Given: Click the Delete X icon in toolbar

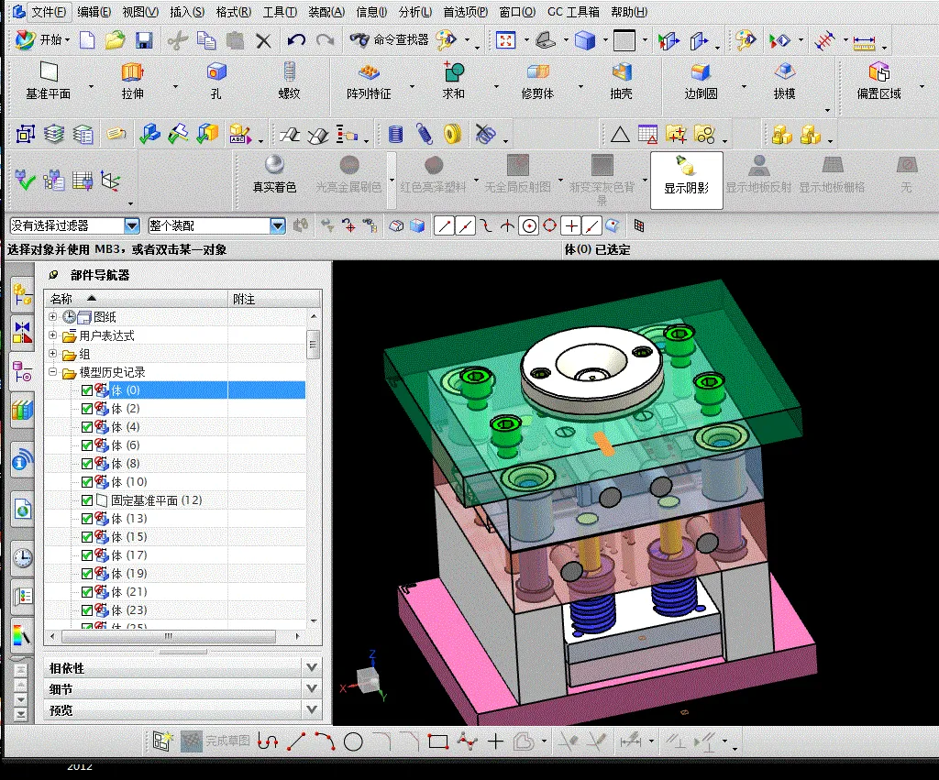Looking at the screenshot, I should (x=263, y=40).
